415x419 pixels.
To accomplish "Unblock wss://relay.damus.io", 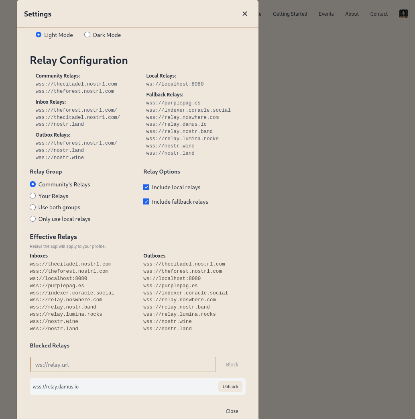I will [x=230, y=387].
